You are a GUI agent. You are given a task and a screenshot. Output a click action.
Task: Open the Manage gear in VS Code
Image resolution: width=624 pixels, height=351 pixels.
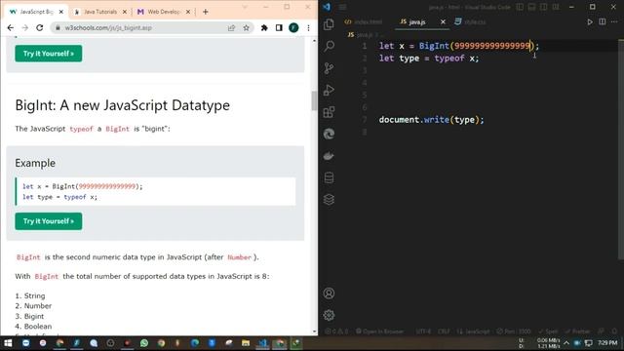[329, 315]
